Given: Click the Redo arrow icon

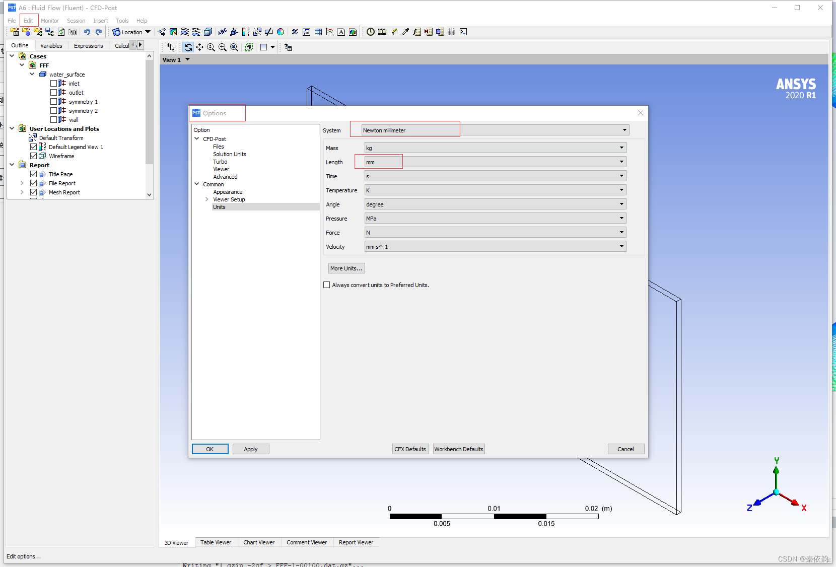Looking at the screenshot, I should tap(99, 32).
